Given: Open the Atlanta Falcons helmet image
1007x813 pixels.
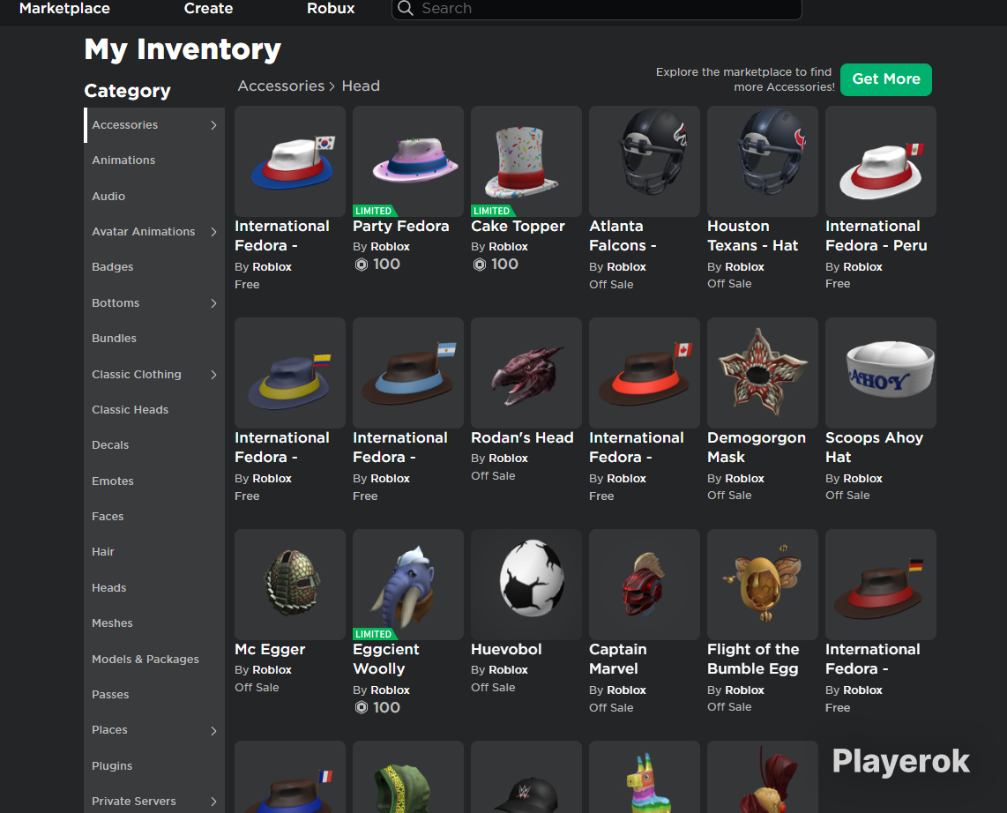Looking at the screenshot, I should pyautogui.click(x=645, y=161).
